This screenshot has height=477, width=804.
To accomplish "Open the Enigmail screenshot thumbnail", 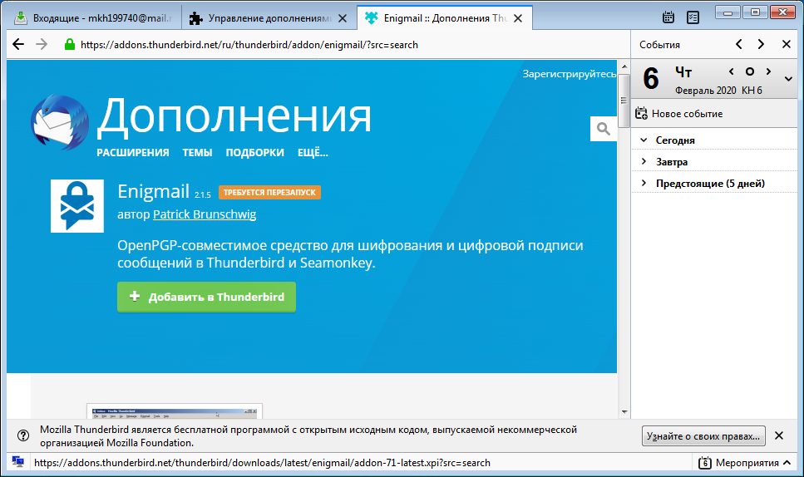I will click(x=175, y=411).
